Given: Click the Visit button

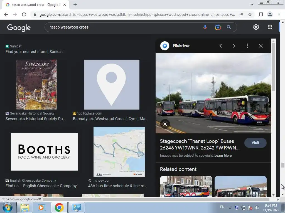Looking at the screenshot, I should pyautogui.click(x=255, y=143).
